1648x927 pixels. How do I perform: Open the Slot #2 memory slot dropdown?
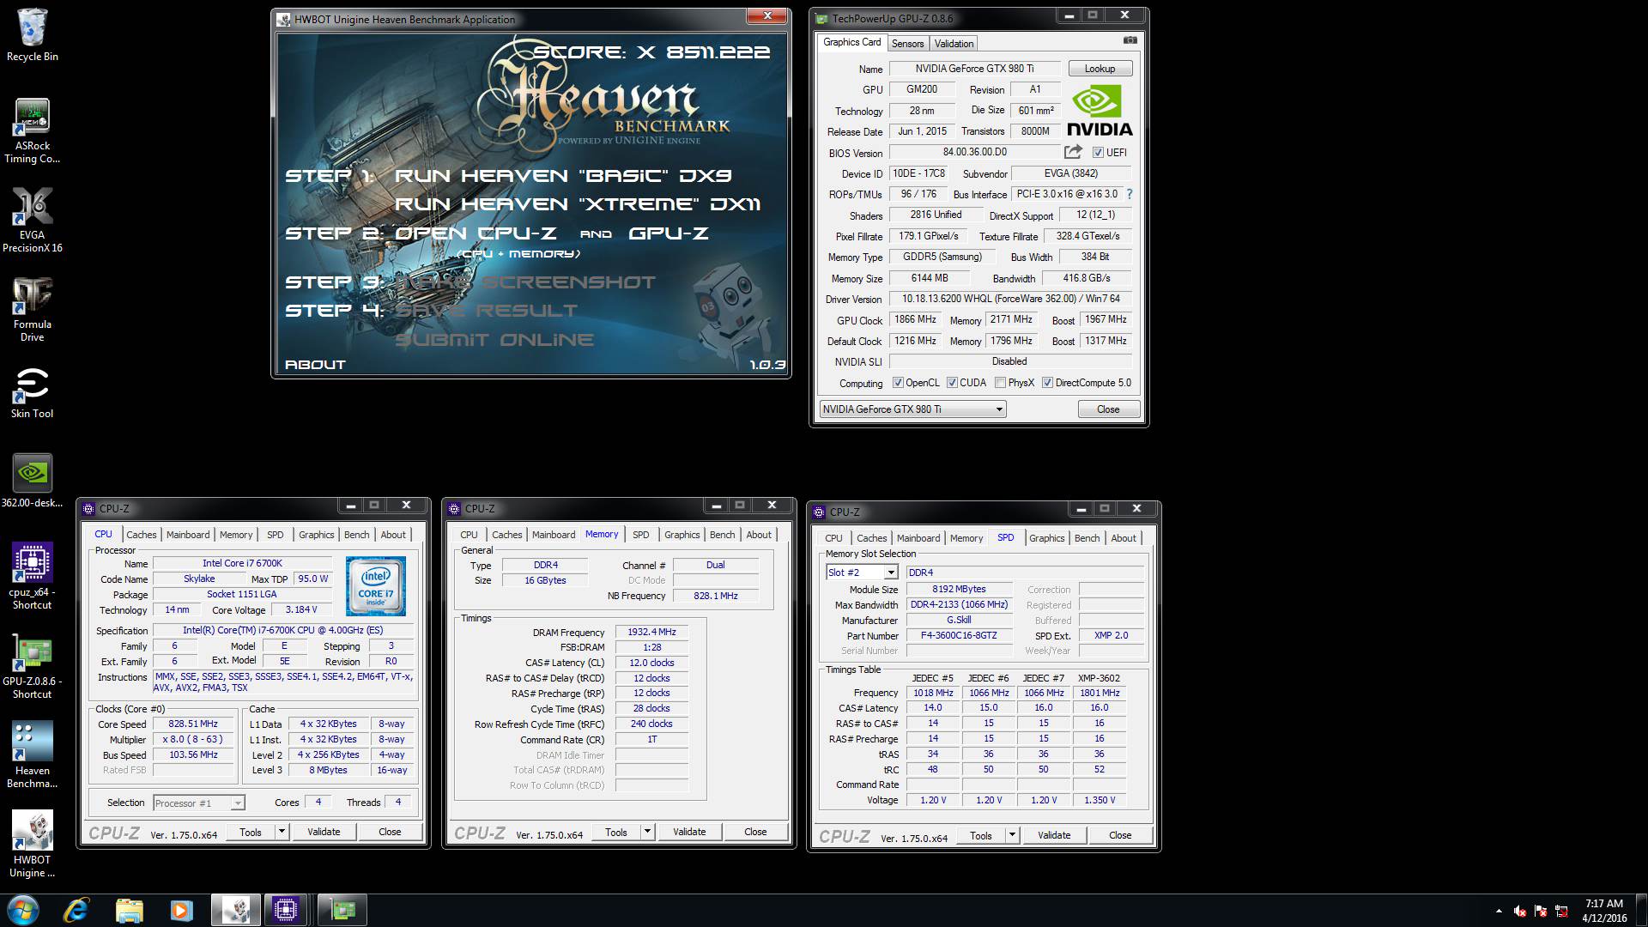pos(891,573)
